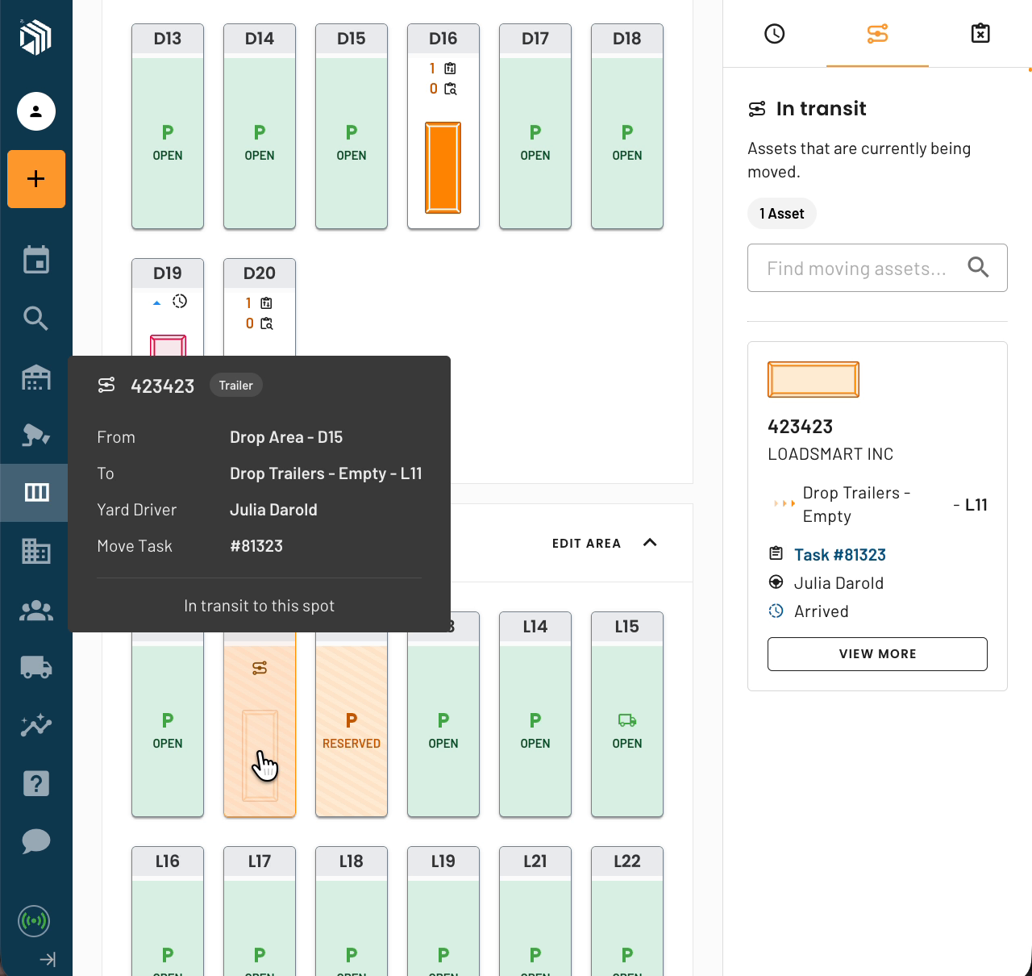Select open parking spot D18

coord(627,127)
